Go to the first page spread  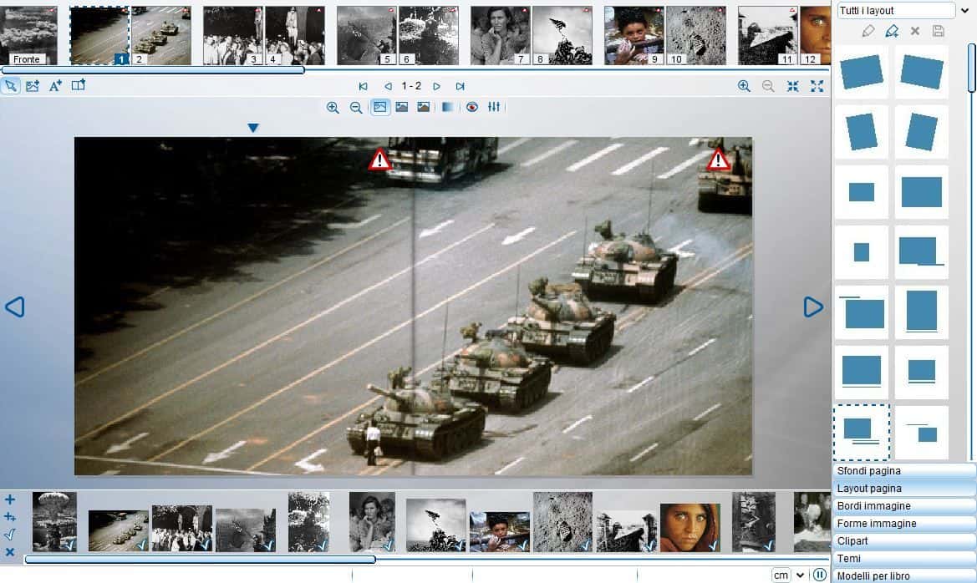[364, 87]
